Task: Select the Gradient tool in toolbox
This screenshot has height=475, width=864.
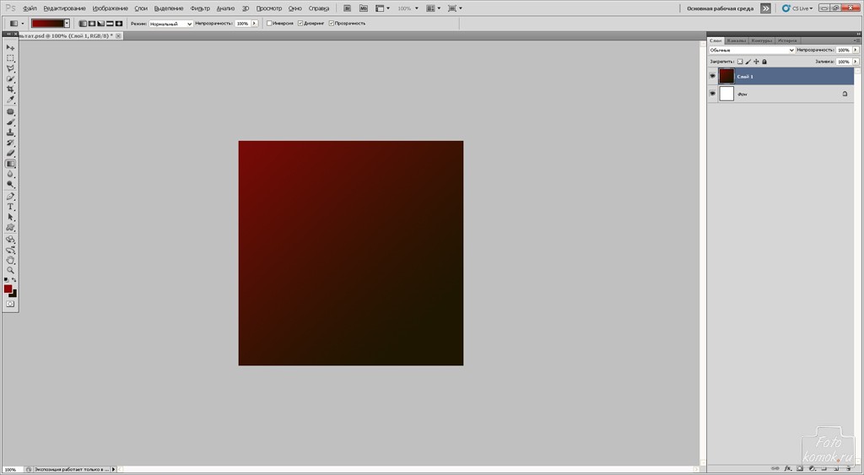Action: 10,165
